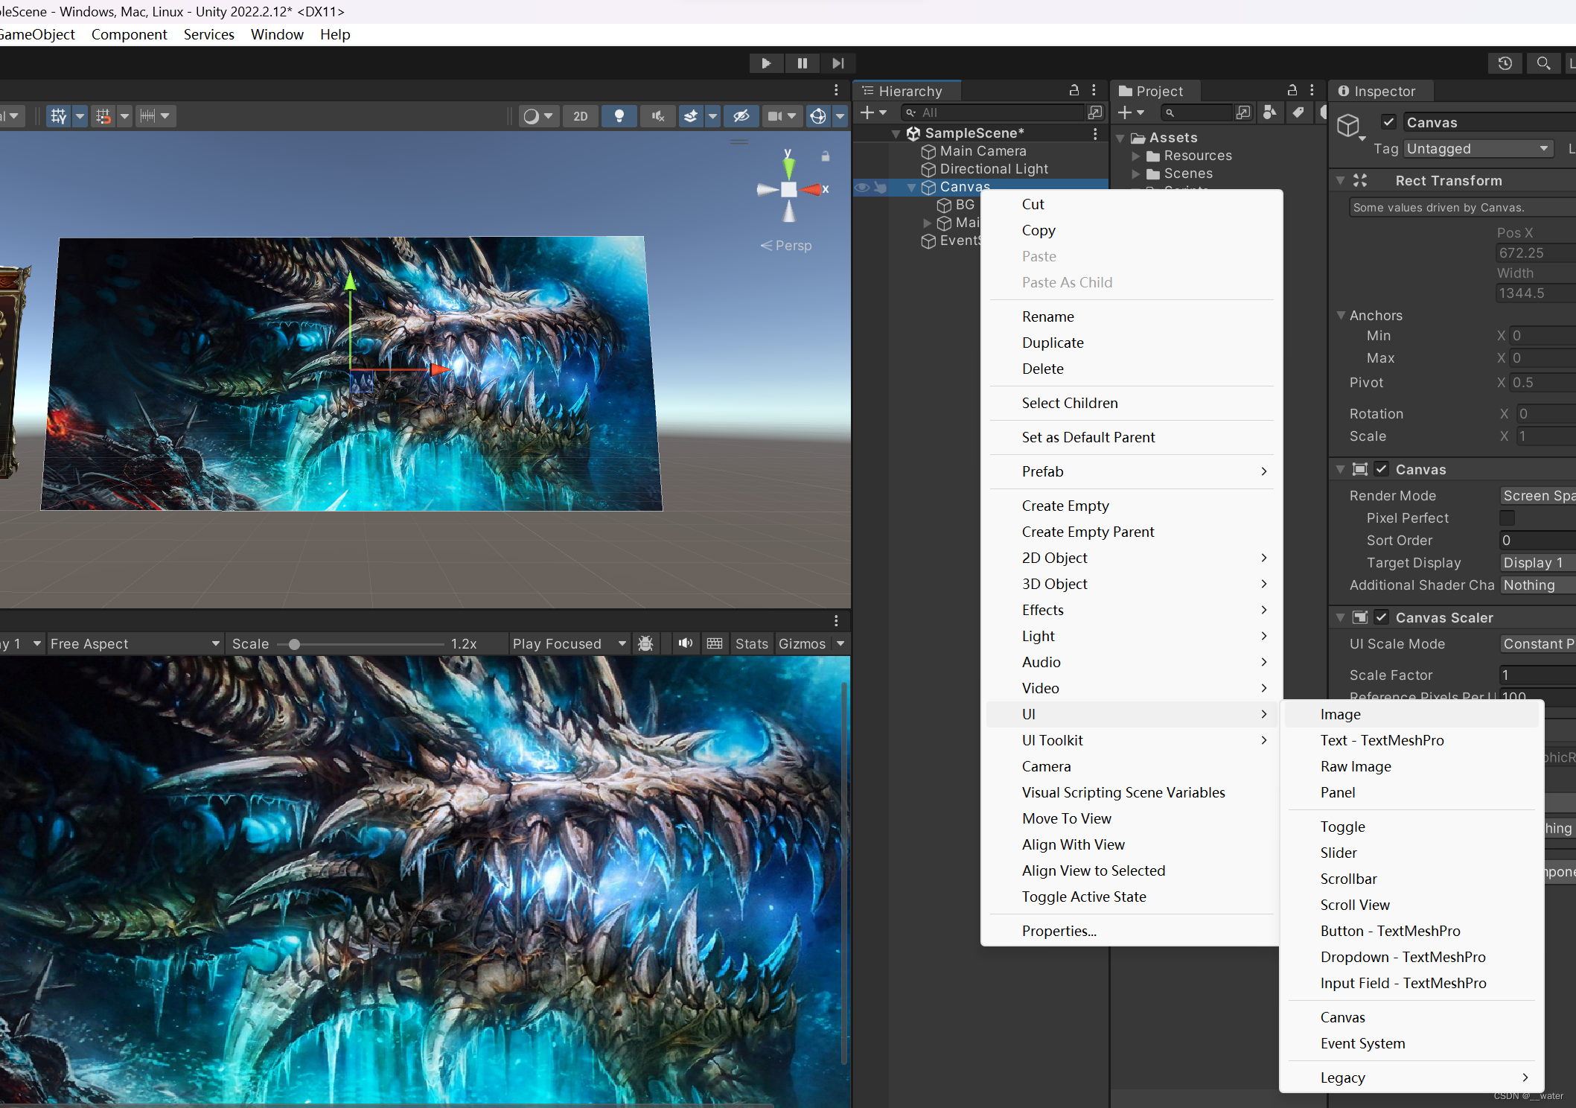Choose Button - TextMeshPro from submenu
This screenshot has height=1108, width=1576.
[1411, 931]
